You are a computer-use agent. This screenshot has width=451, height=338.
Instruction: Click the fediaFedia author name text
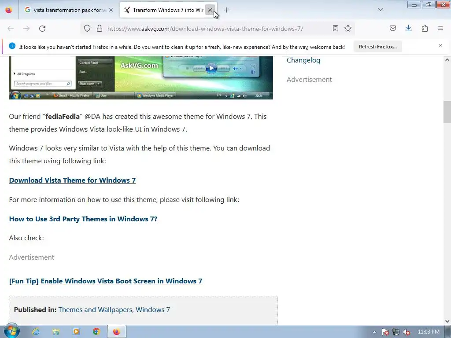pos(63,116)
